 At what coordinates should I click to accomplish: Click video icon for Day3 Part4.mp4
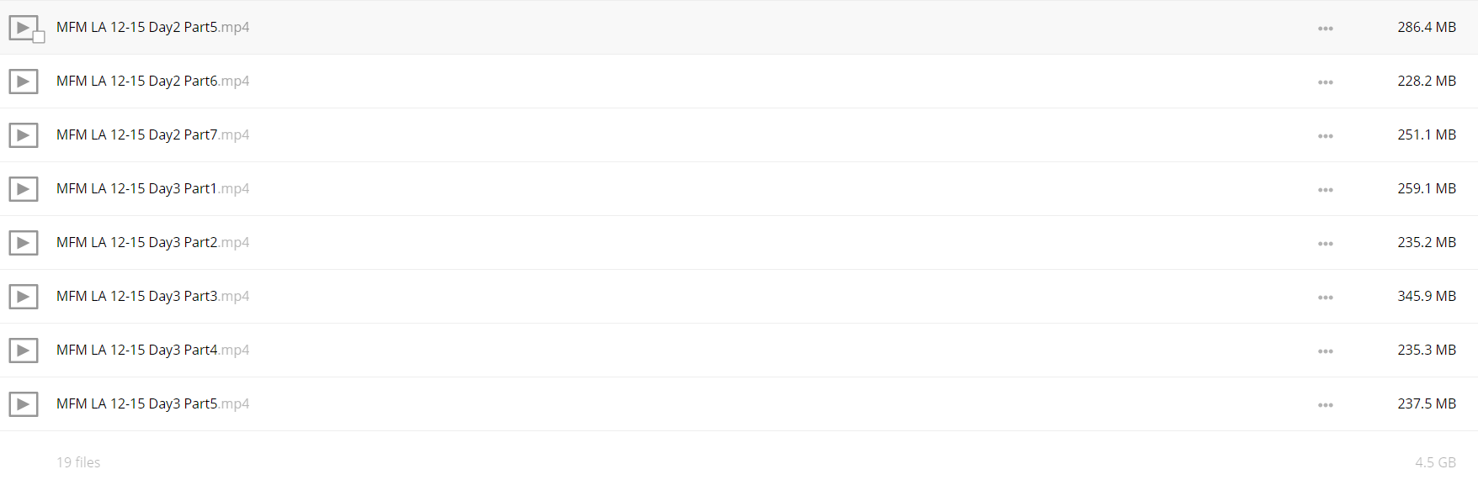coord(24,351)
